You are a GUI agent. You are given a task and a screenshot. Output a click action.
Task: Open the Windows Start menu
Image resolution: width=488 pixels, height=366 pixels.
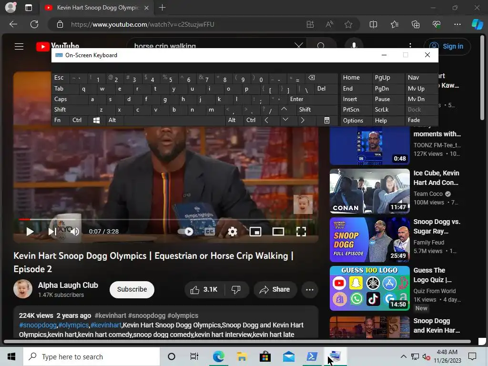(x=11, y=356)
